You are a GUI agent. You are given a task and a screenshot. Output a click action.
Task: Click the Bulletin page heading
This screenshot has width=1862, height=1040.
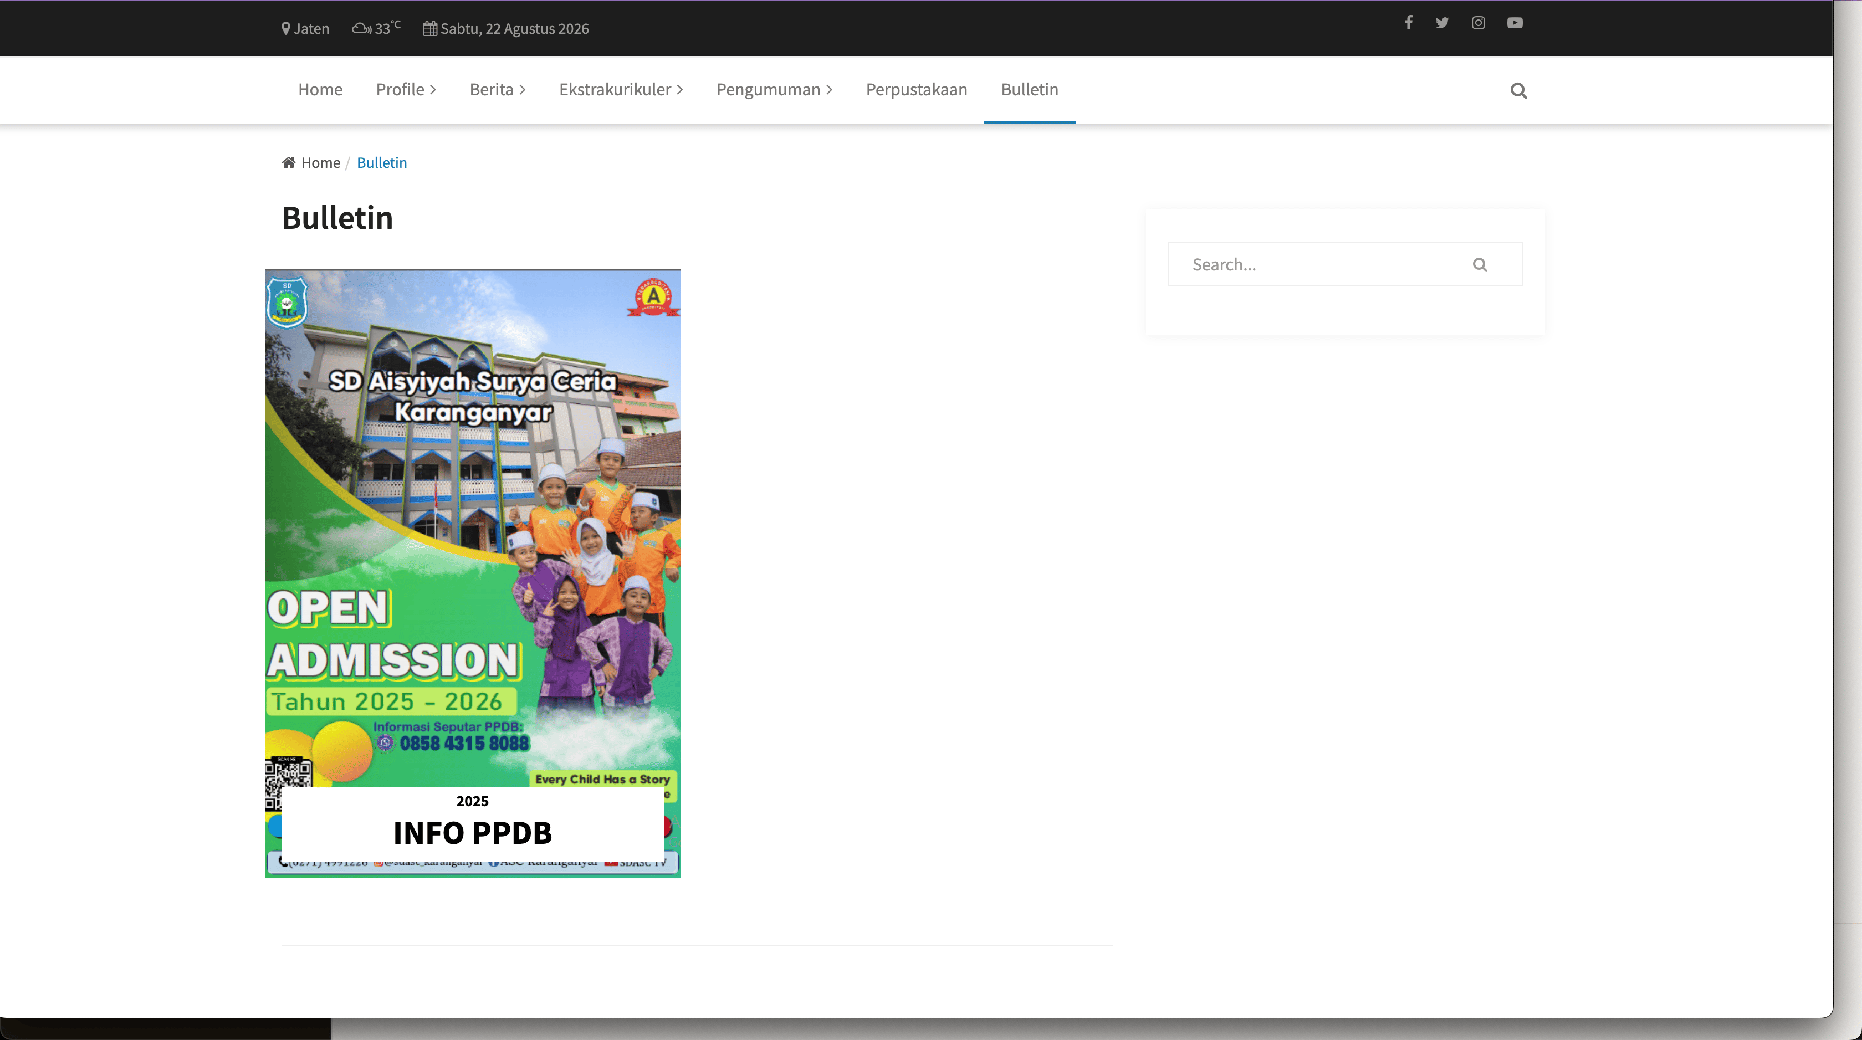tap(337, 218)
